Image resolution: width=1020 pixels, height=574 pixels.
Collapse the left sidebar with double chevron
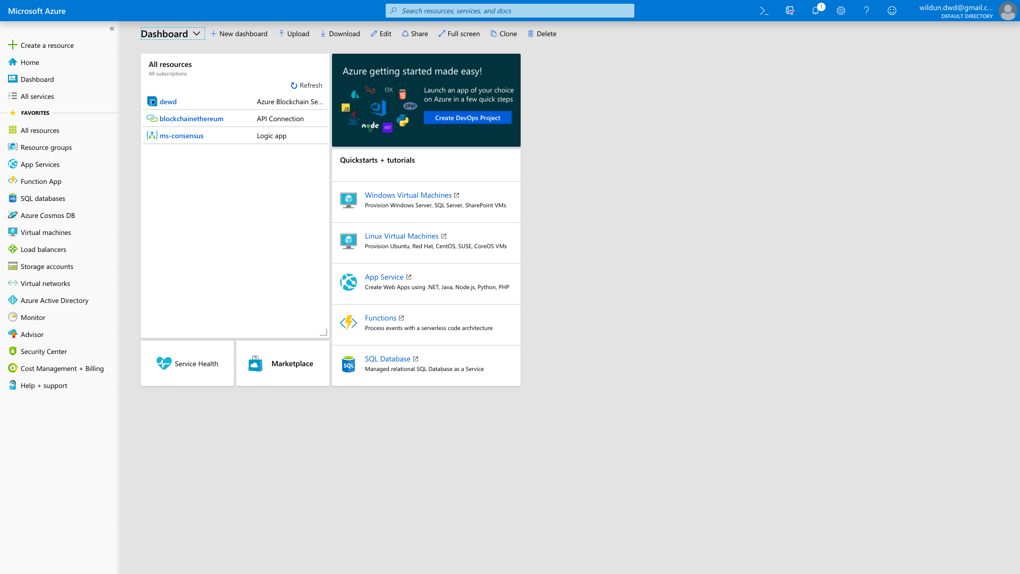point(112,29)
